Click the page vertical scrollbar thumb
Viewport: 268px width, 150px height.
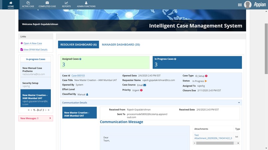[x=266, y=49]
